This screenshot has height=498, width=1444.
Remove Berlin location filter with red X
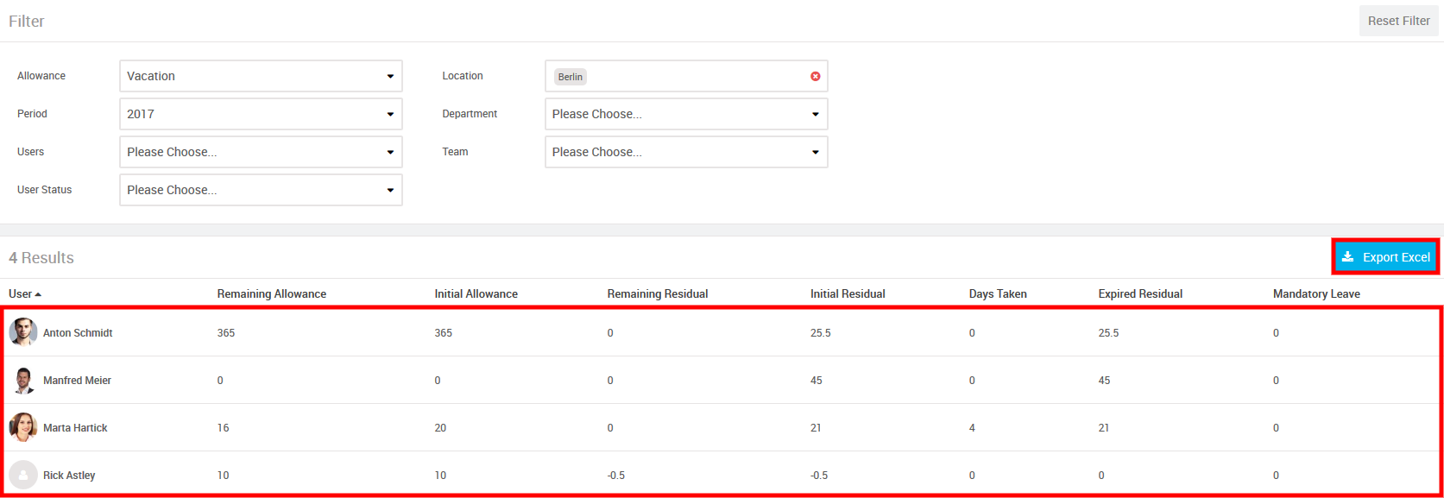[815, 76]
